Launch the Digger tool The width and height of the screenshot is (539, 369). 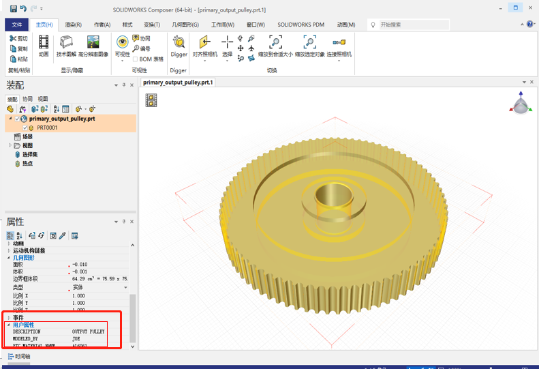(179, 46)
